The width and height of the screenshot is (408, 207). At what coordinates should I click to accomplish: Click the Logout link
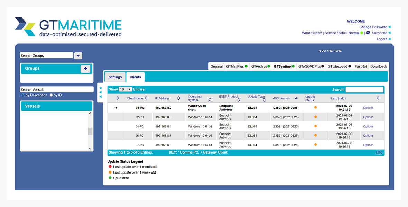pyautogui.click(x=382, y=39)
